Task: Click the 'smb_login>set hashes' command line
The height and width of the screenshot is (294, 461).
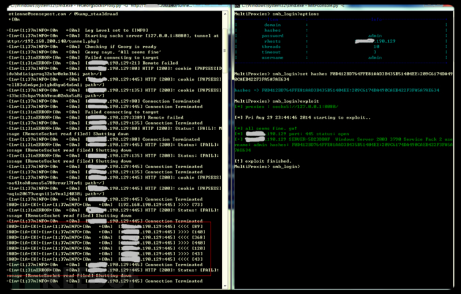Action: pyautogui.click(x=343, y=76)
